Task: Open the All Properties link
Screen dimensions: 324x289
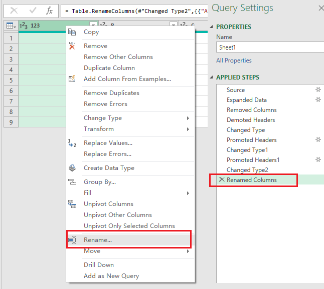Action: [234, 60]
